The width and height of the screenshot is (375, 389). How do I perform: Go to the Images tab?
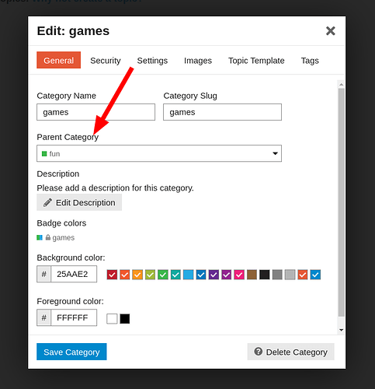tap(198, 61)
